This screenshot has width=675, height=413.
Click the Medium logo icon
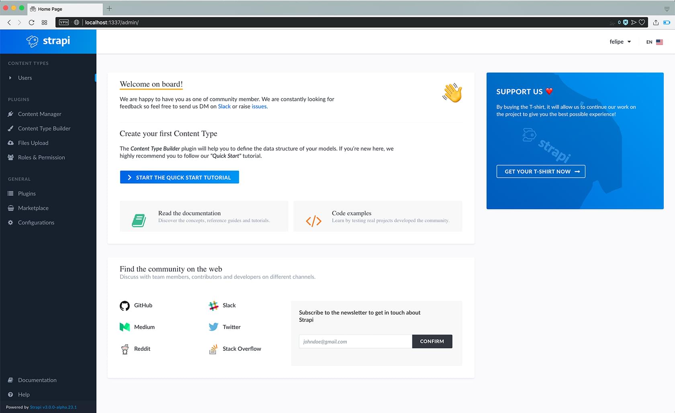coord(125,327)
